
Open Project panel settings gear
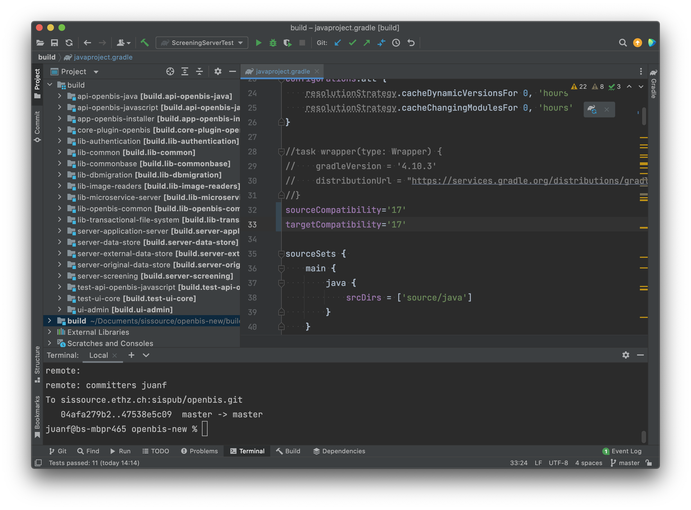tap(218, 72)
